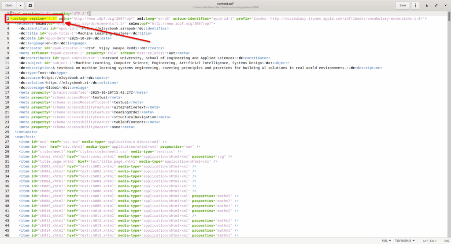Click the coverage value Global
This screenshot has width=451, height=244.
[x=52, y=87]
